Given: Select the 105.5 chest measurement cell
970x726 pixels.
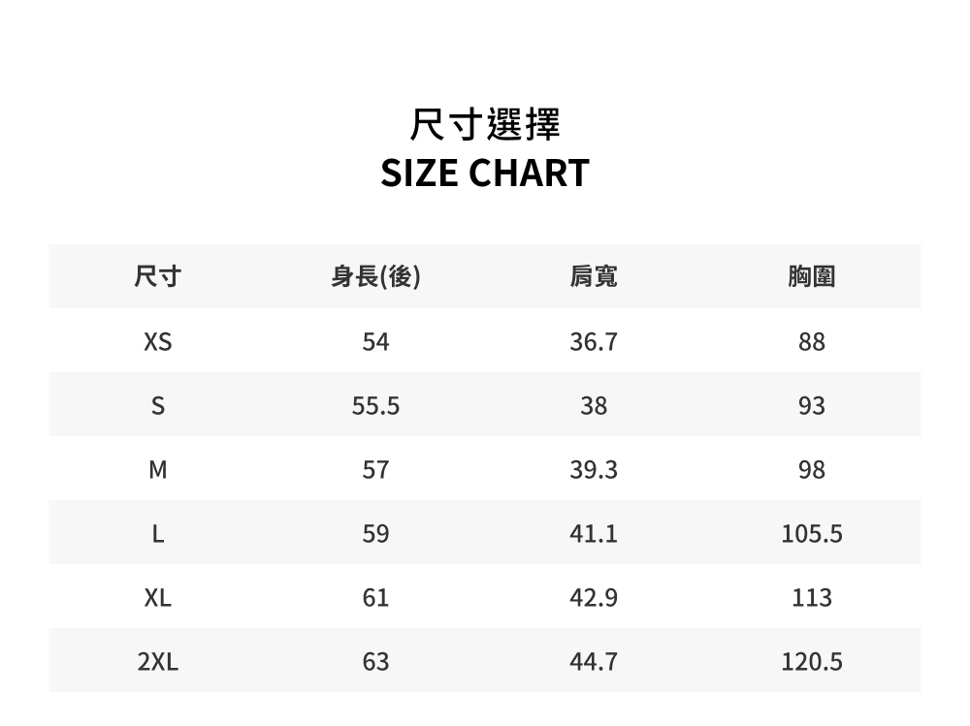Looking at the screenshot, I should (x=812, y=534).
